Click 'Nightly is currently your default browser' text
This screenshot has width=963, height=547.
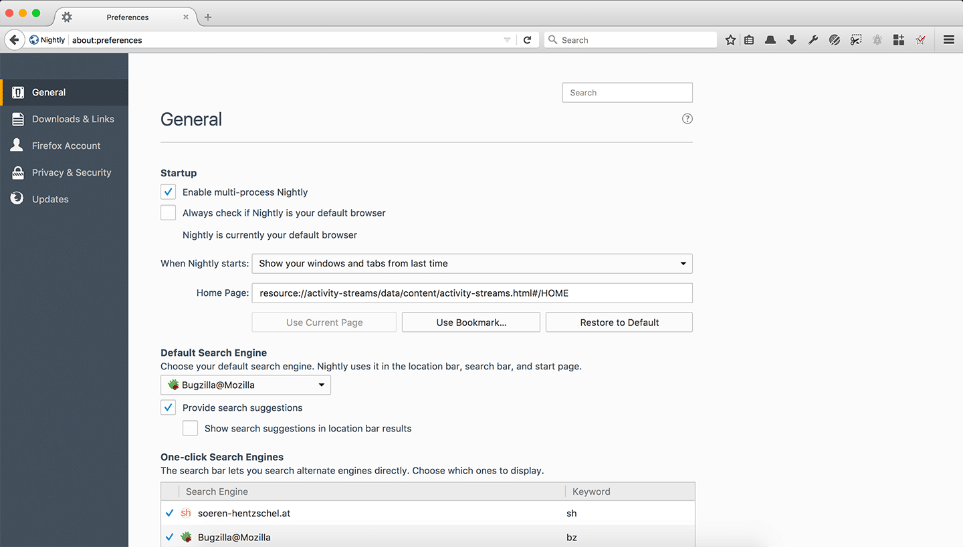270,235
